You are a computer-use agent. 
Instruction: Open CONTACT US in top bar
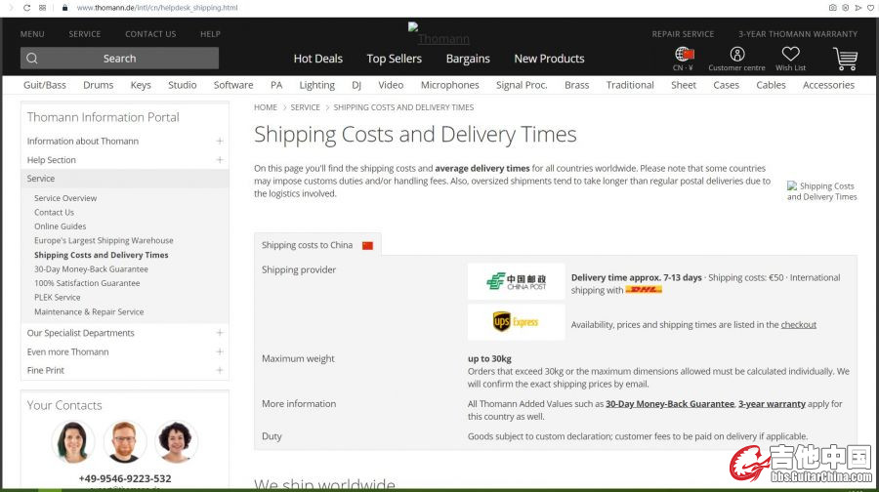[x=150, y=34]
